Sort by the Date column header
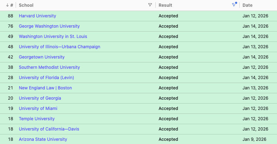This screenshot has height=144, width=277. pyautogui.click(x=247, y=5)
